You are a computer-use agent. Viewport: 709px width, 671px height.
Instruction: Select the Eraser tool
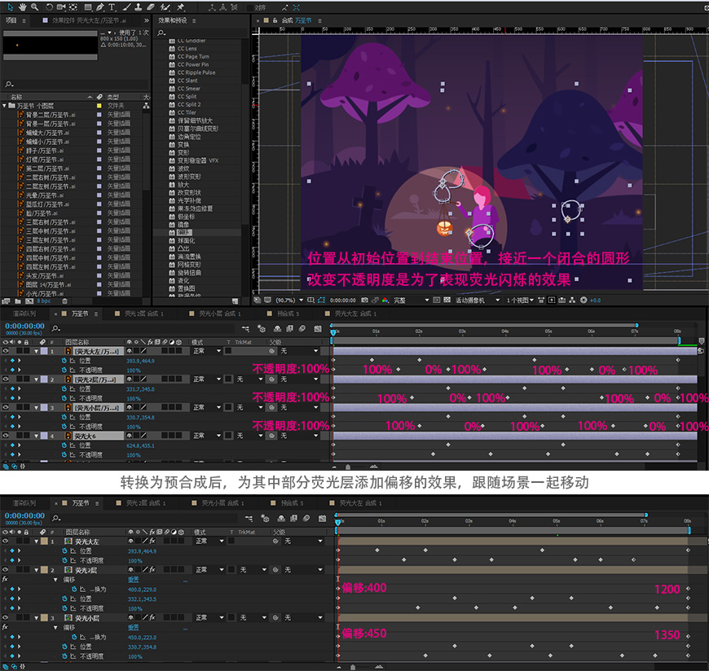pos(151,7)
